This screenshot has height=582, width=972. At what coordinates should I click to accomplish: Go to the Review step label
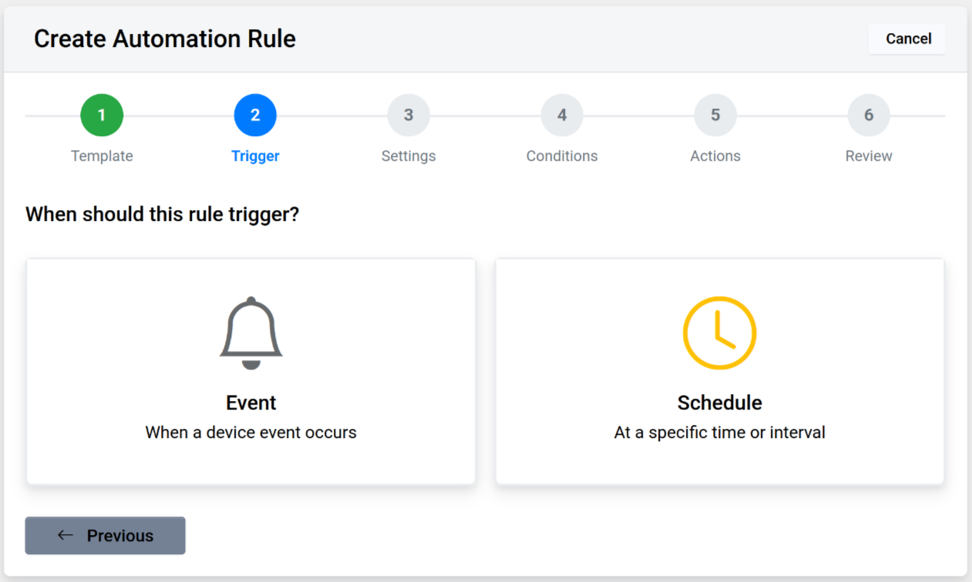pyautogui.click(x=869, y=156)
